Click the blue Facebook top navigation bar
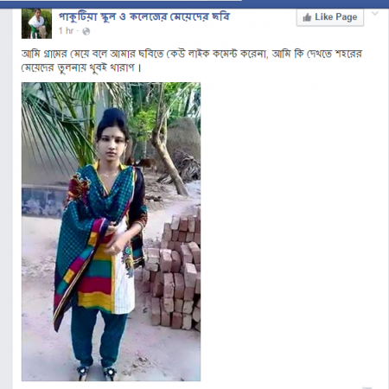 coord(315,4)
